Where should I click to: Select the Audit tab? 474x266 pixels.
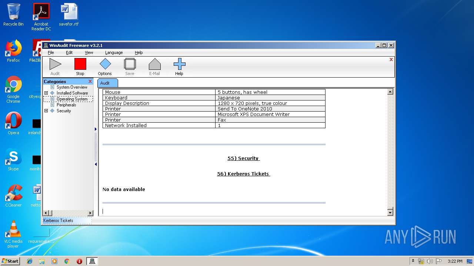(107, 83)
